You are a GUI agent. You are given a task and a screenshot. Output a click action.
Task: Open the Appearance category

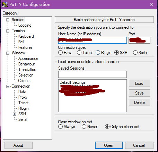click(x=28, y=59)
